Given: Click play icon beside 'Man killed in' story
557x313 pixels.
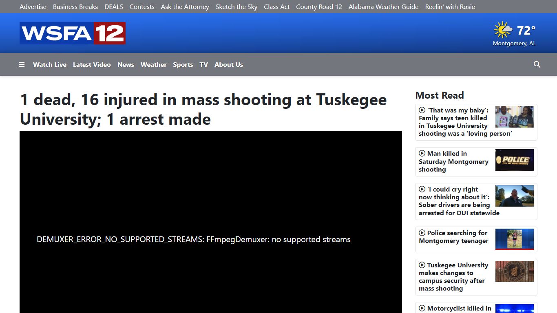Looking at the screenshot, I should pyautogui.click(x=422, y=153).
